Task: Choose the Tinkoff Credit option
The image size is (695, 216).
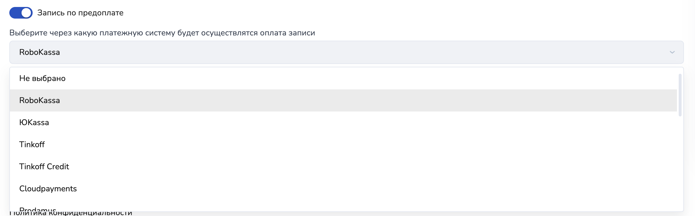Action: pos(44,167)
